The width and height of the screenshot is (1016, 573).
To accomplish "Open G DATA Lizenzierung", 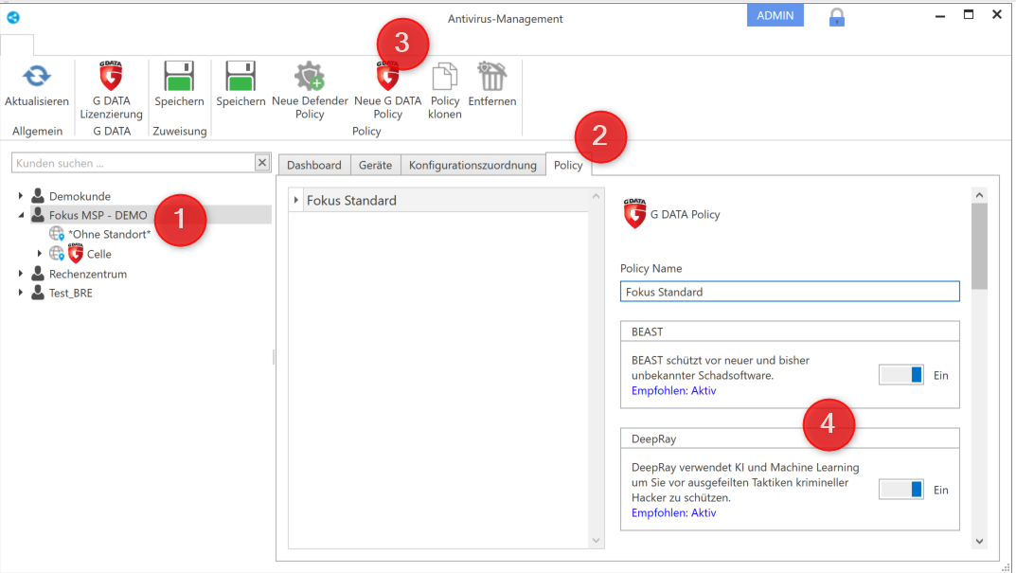I will [x=111, y=90].
